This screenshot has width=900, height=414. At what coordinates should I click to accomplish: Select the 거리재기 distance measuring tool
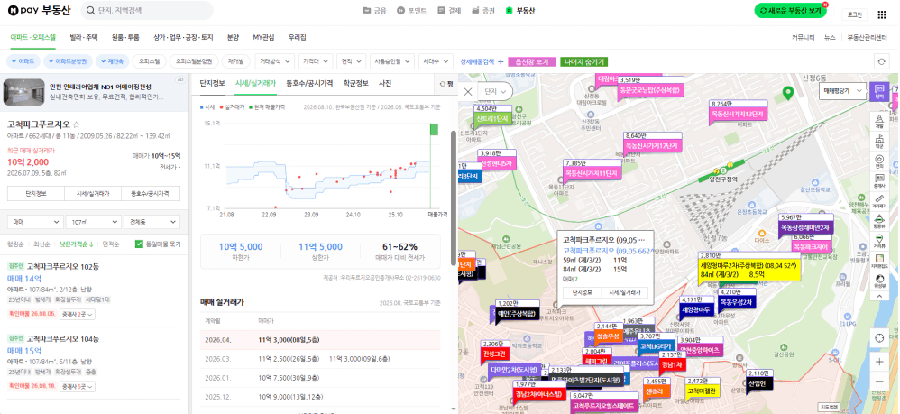pos(878,201)
